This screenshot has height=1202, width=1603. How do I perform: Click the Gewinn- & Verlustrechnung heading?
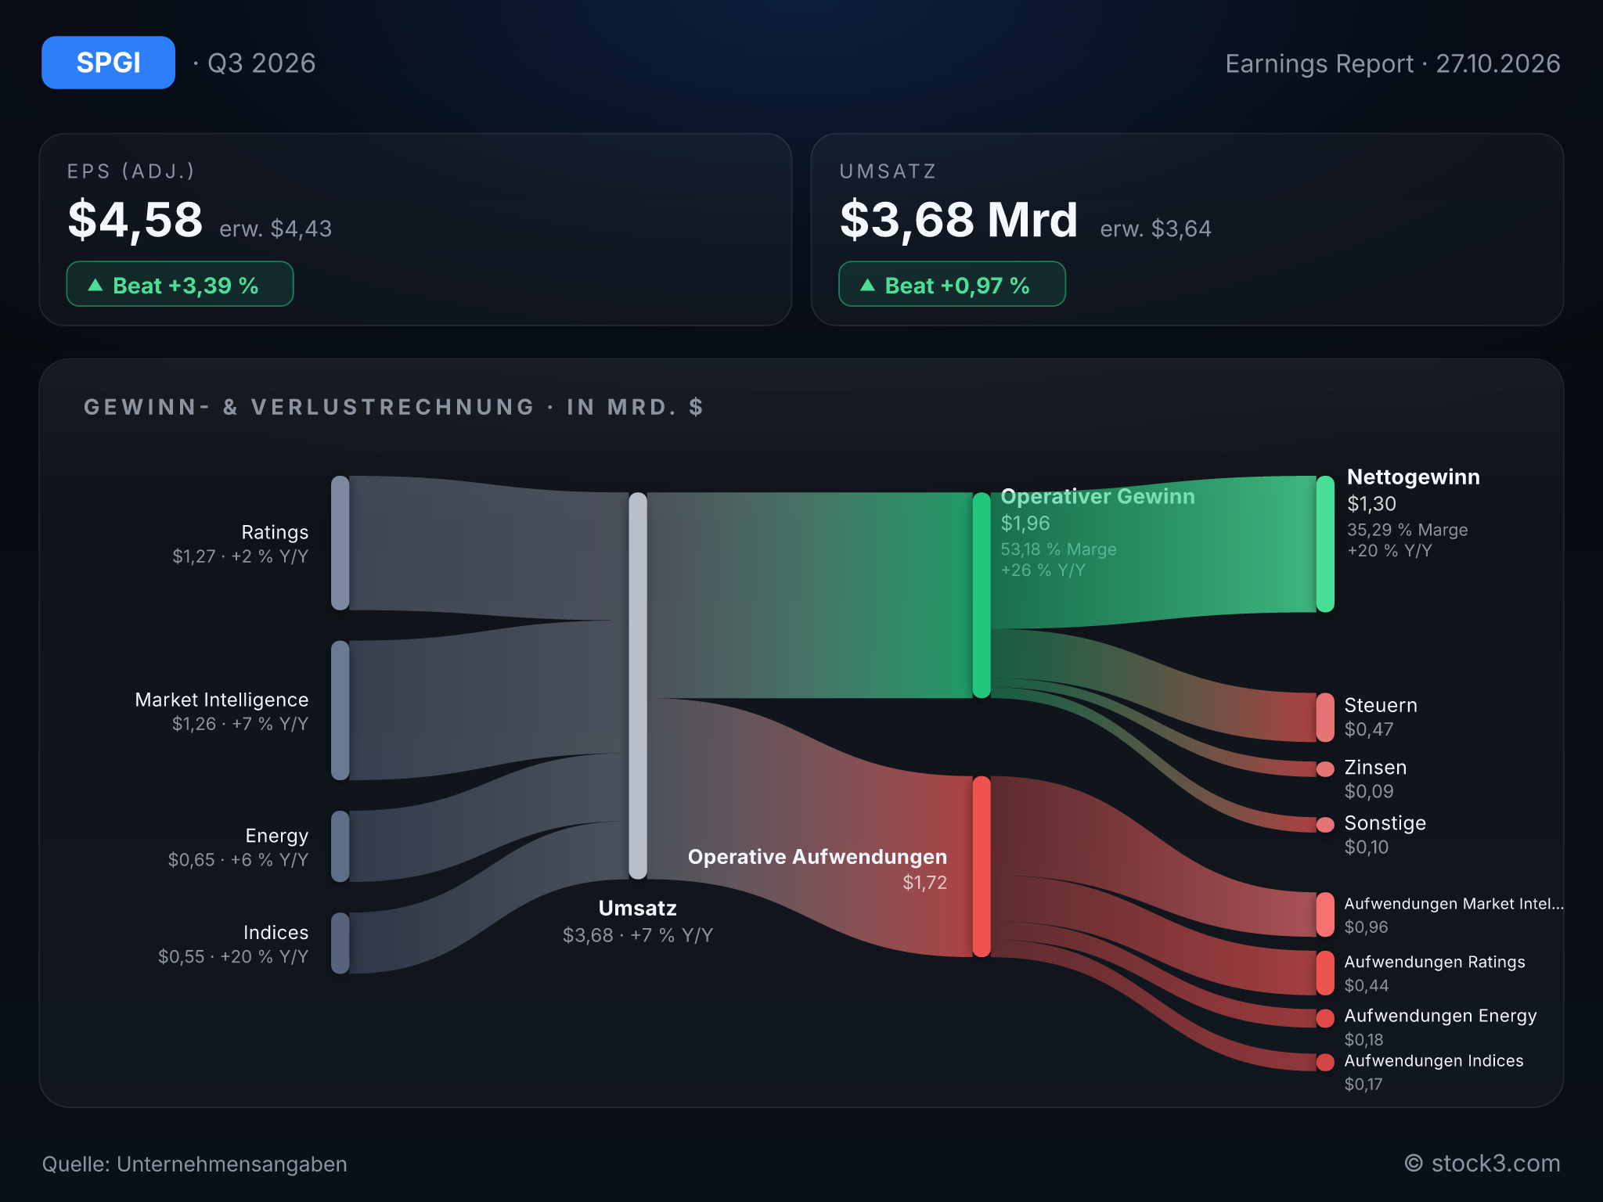[x=394, y=407]
